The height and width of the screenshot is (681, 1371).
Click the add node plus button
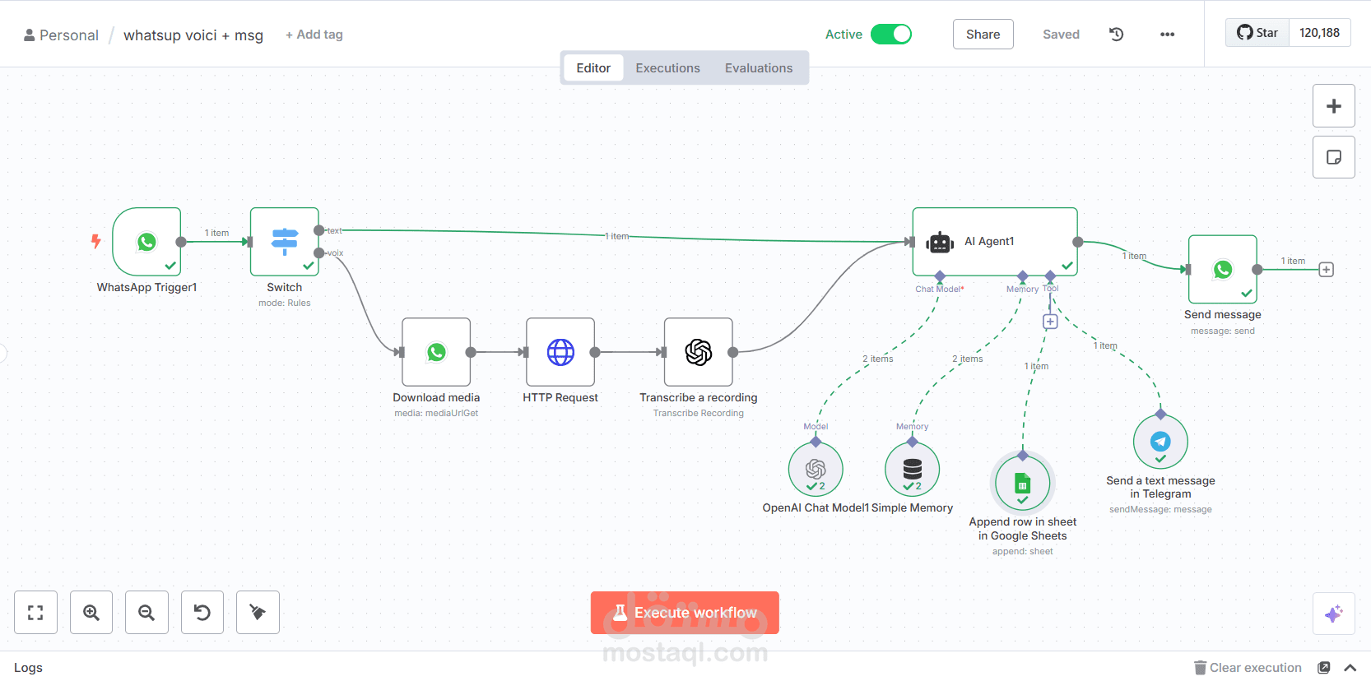tap(1334, 106)
